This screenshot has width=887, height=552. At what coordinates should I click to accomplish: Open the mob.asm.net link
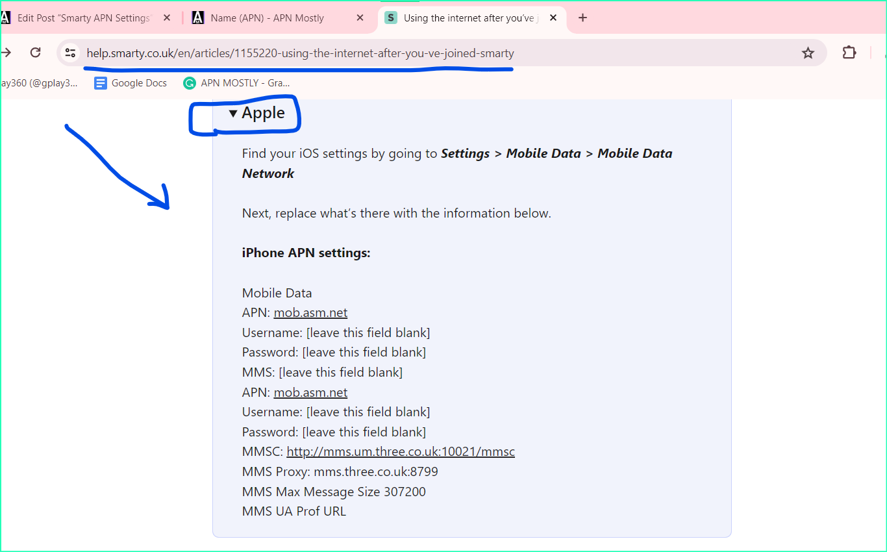tap(310, 312)
